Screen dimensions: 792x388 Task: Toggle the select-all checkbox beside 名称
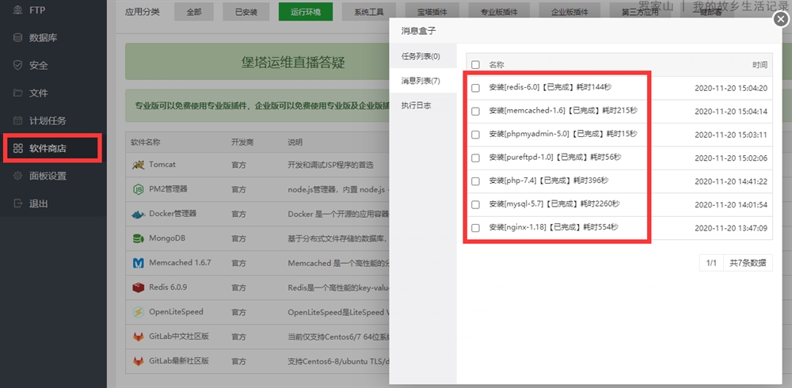tap(475, 65)
